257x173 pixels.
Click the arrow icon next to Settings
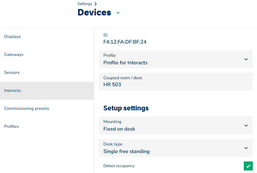(95, 4)
